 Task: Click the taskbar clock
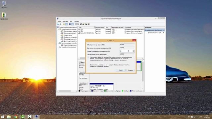tap(207, 117)
